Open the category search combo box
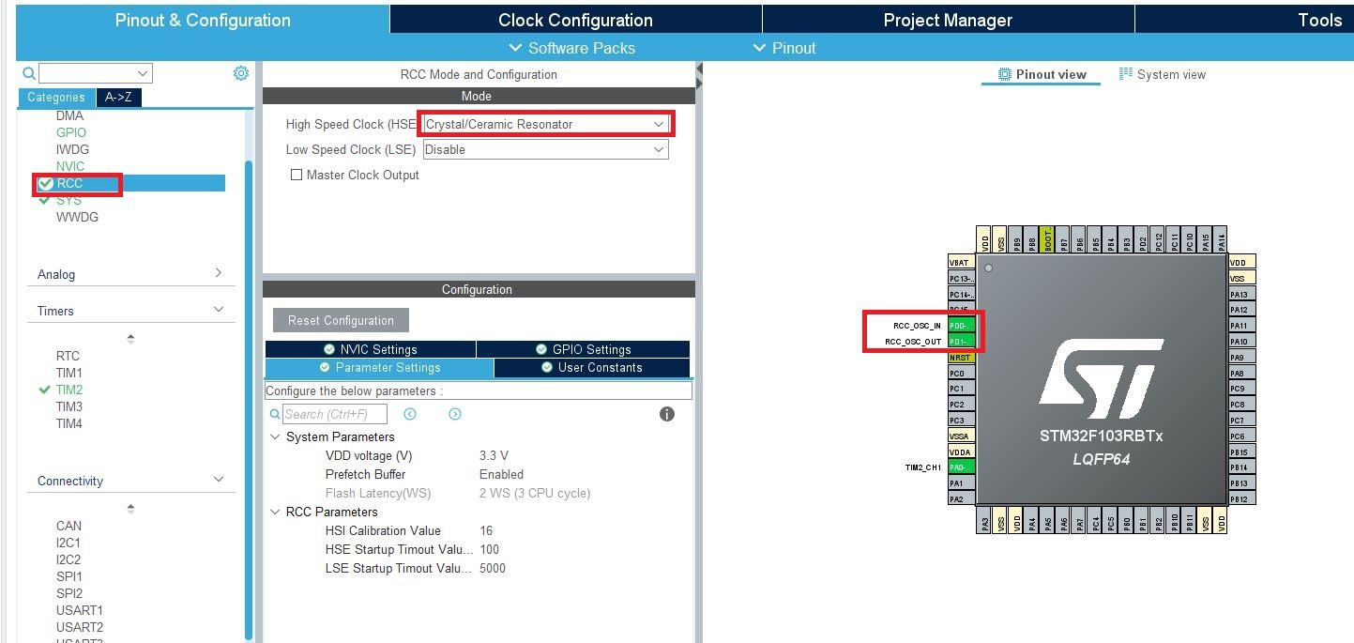This screenshot has width=1354, height=643. tap(96, 73)
